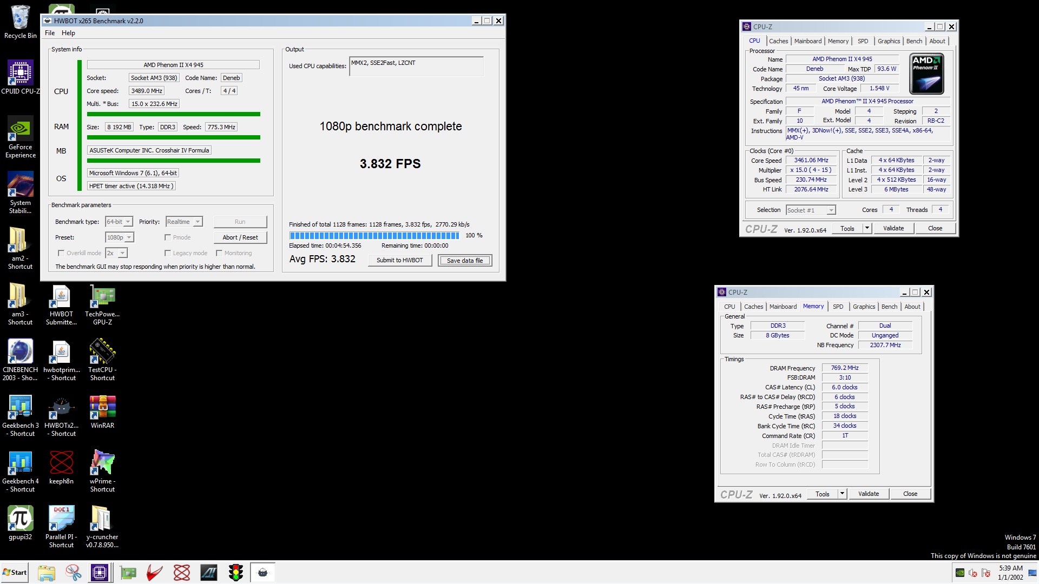Open System Stability desktop shortcut
This screenshot has width=1039, height=584.
point(20,193)
